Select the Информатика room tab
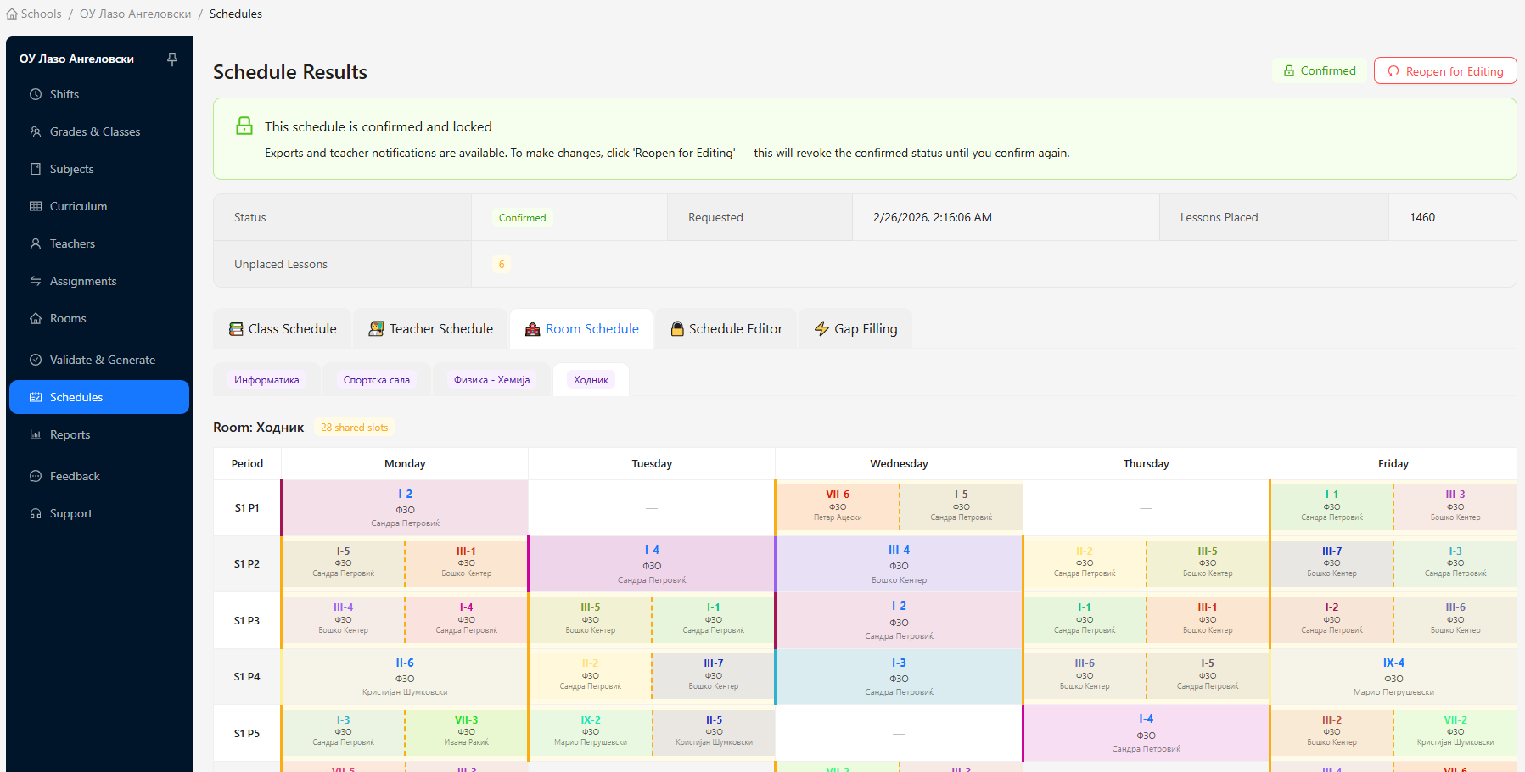Screen dimensions: 1525x772 [266, 380]
